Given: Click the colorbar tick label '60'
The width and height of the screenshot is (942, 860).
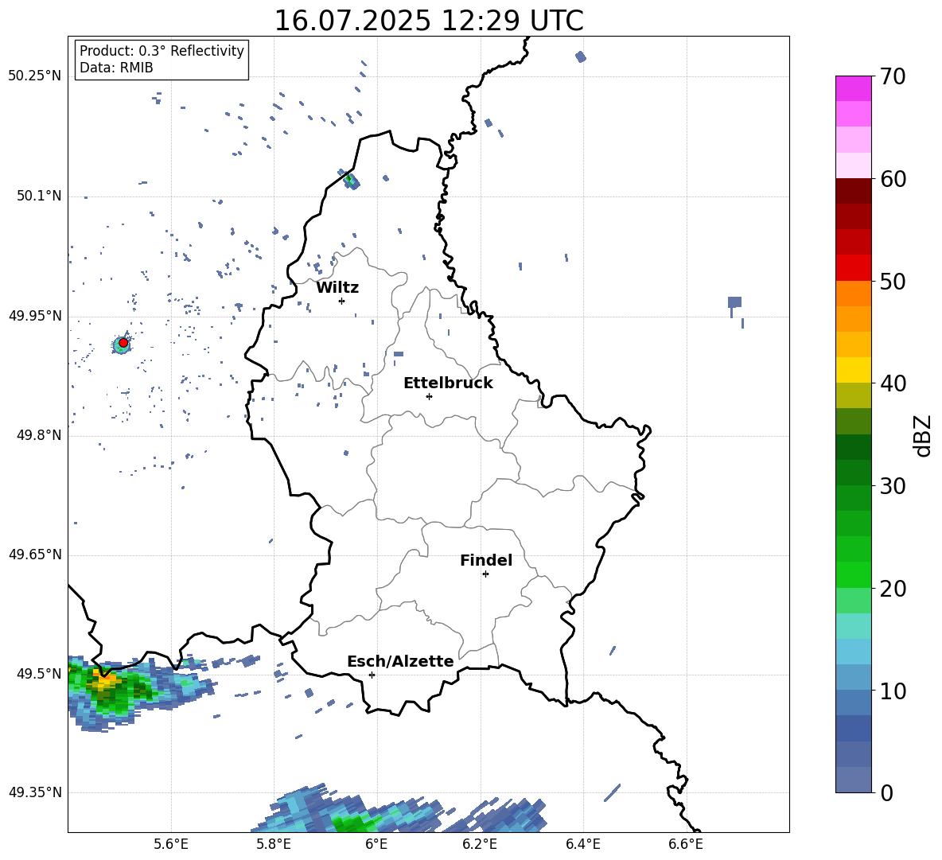Looking at the screenshot, I should tap(893, 179).
